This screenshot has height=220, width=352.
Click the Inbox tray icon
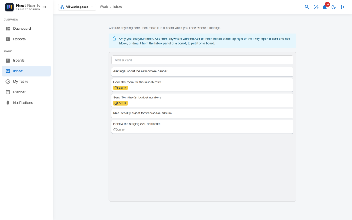coord(8,71)
